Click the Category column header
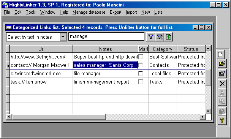Image resolution: width=231 pixels, height=139 pixels. coord(163,49)
